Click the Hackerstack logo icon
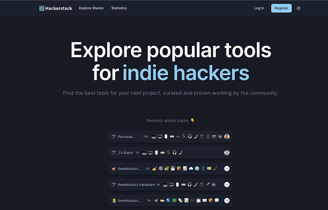This screenshot has width=328, height=210. (x=42, y=8)
